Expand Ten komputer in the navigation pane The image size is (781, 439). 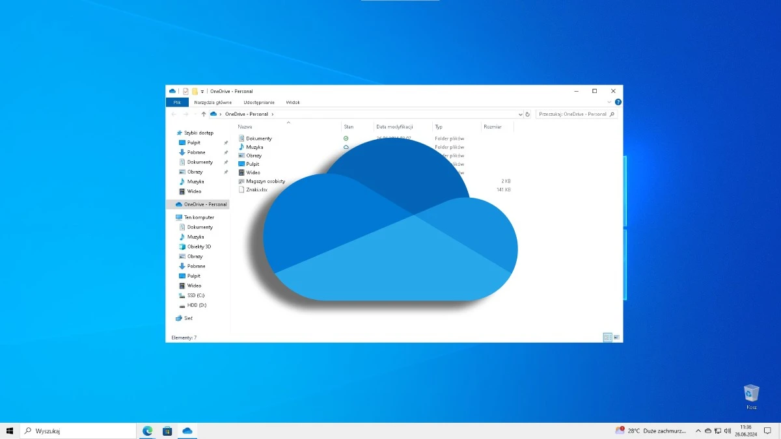[174, 217]
